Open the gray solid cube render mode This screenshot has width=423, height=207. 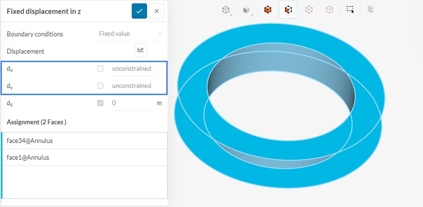[246, 10]
